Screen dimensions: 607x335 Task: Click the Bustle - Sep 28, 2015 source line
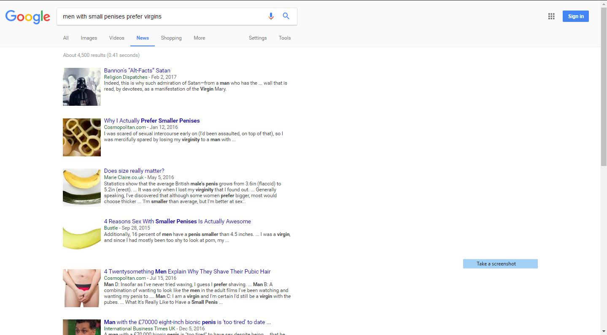click(x=127, y=228)
